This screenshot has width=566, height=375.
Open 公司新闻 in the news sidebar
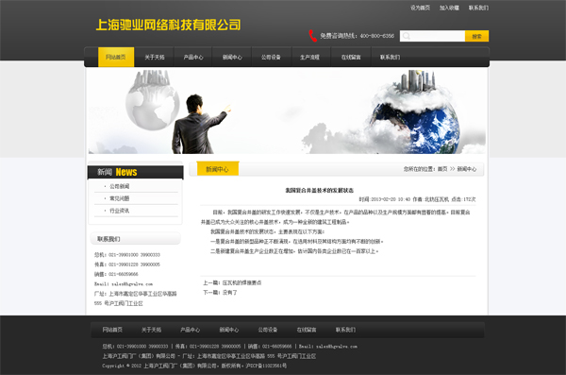coord(120,186)
